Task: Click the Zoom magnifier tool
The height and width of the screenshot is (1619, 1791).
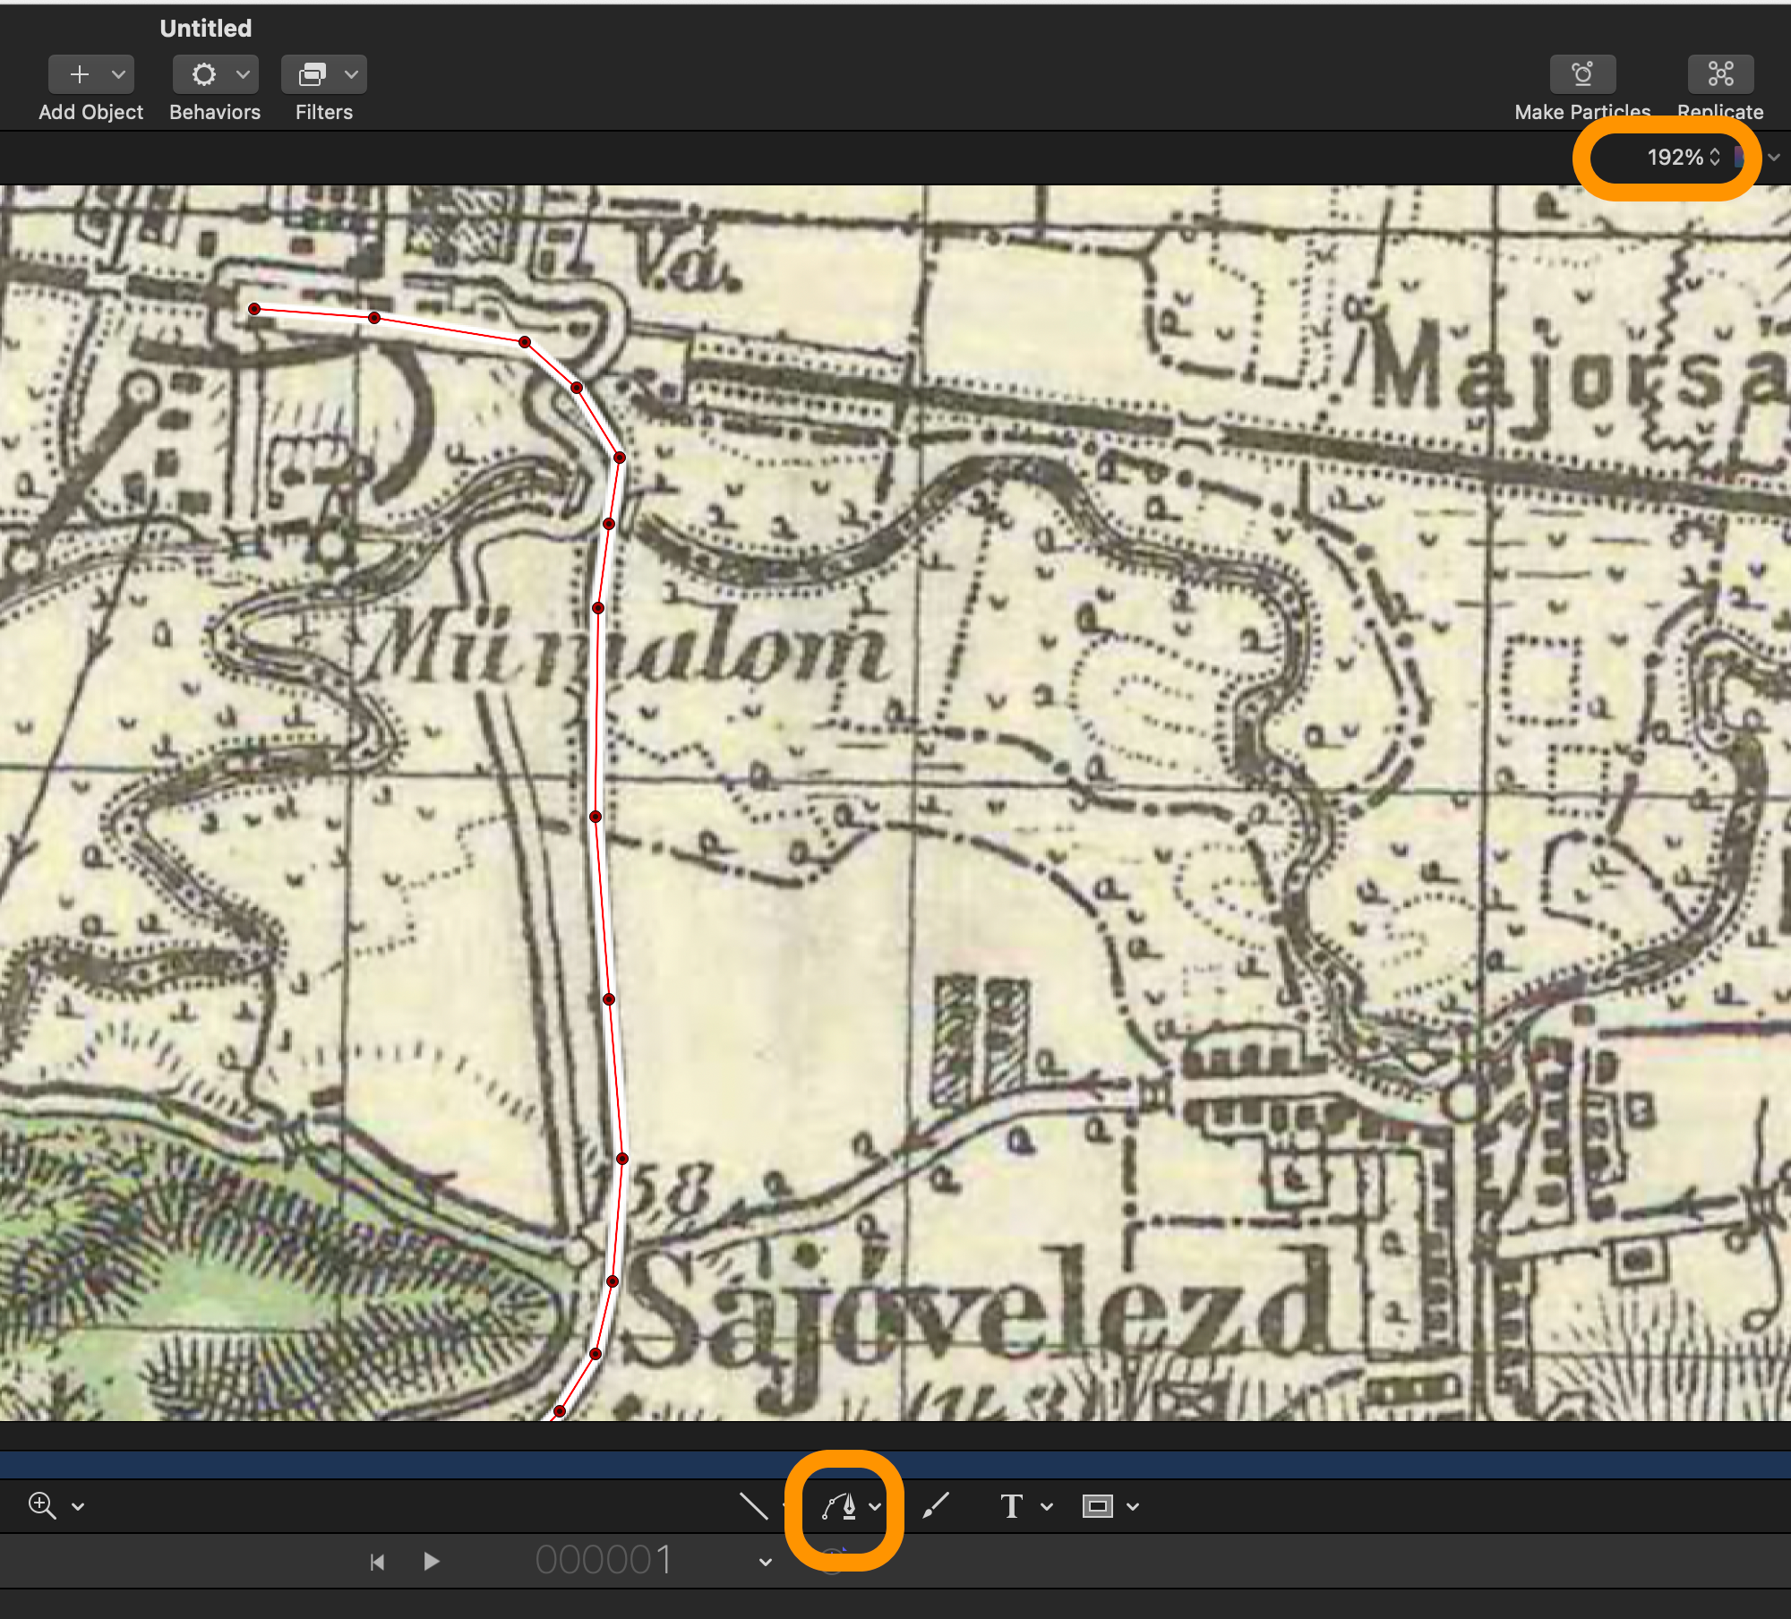Action: (x=42, y=1506)
